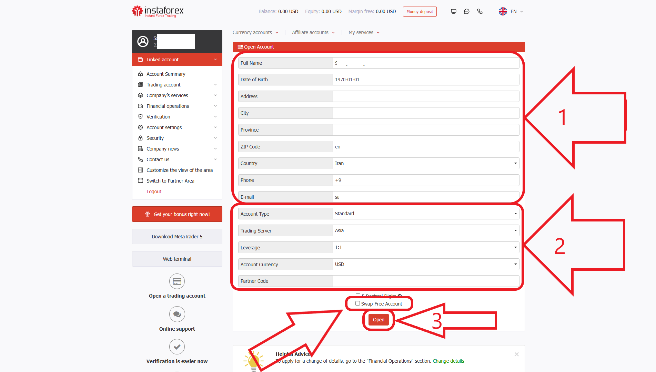Open the chat bubble icon in header

[x=467, y=11]
